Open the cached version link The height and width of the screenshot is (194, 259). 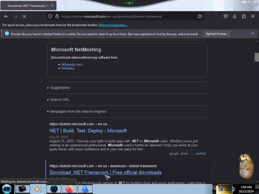(x=201, y=153)
